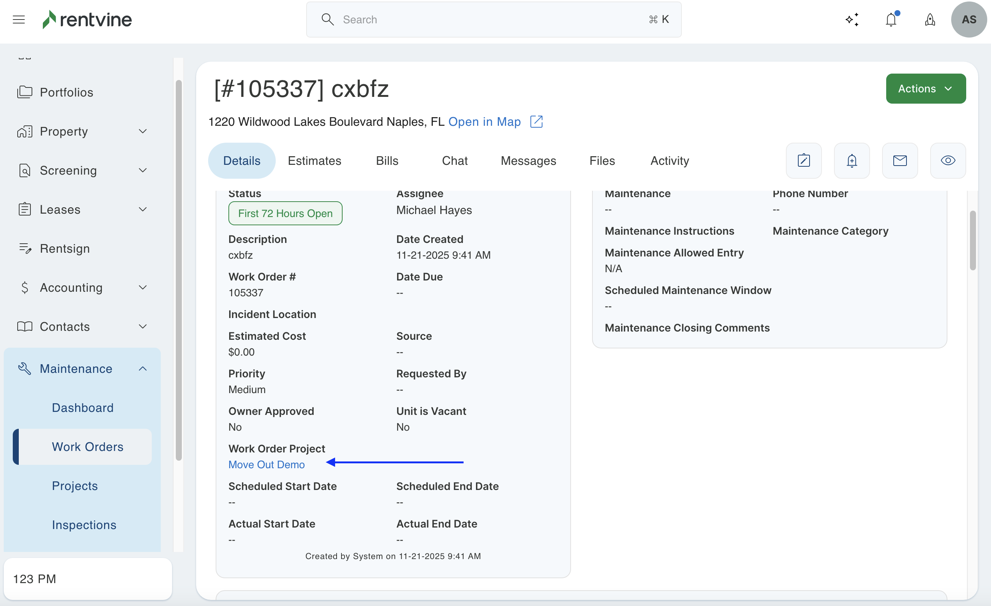The height and width of the screenshot is (606, 991).
Task: Open the hamburger navigation menu
Action: click(18, 19)
